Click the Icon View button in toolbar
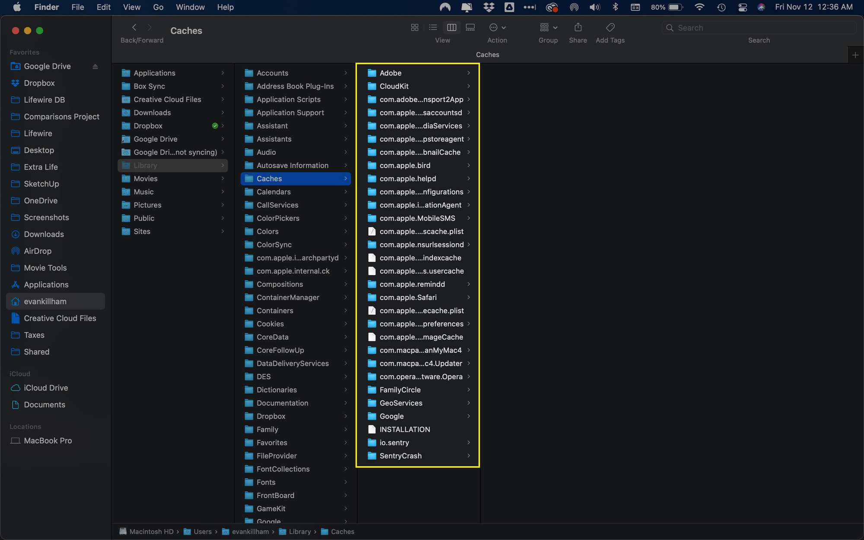Screen dimensions: 864x540 414,27
